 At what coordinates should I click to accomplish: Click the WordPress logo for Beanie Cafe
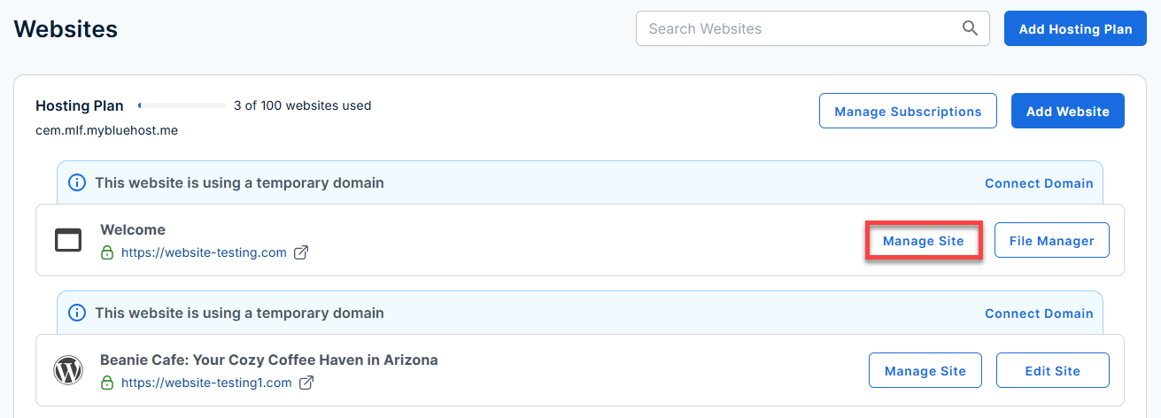pyautogui.click(x=68, y=370)
